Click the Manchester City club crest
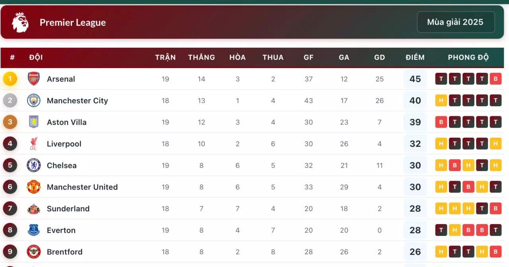The image size is (509, 267). click(34, 100)
